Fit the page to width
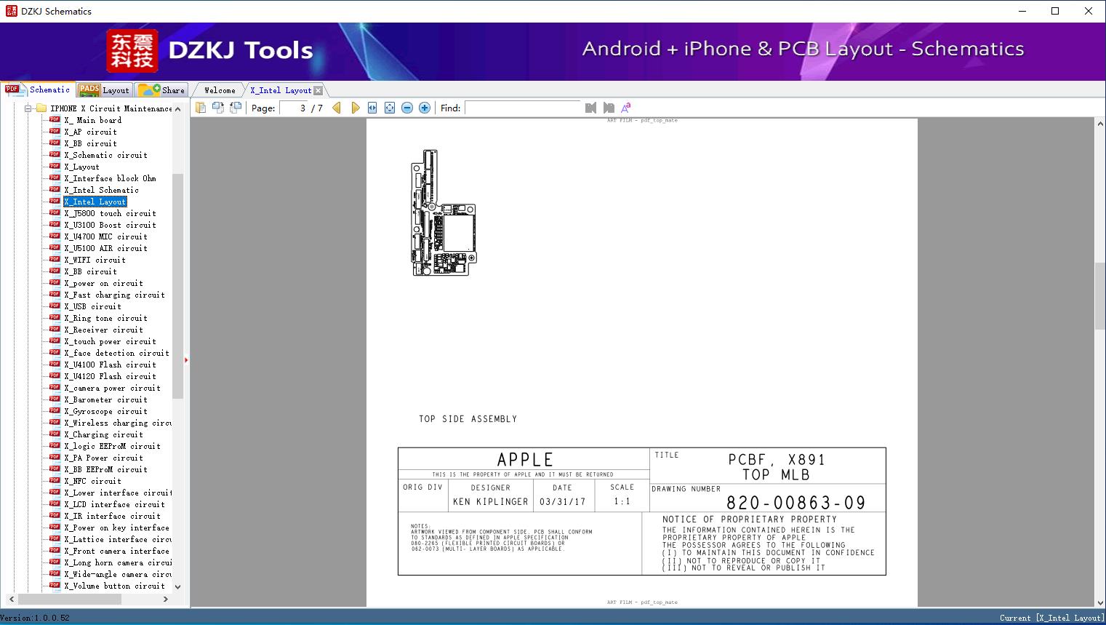The width and height of the screenshot is (1106, 625). click(372, 108)
